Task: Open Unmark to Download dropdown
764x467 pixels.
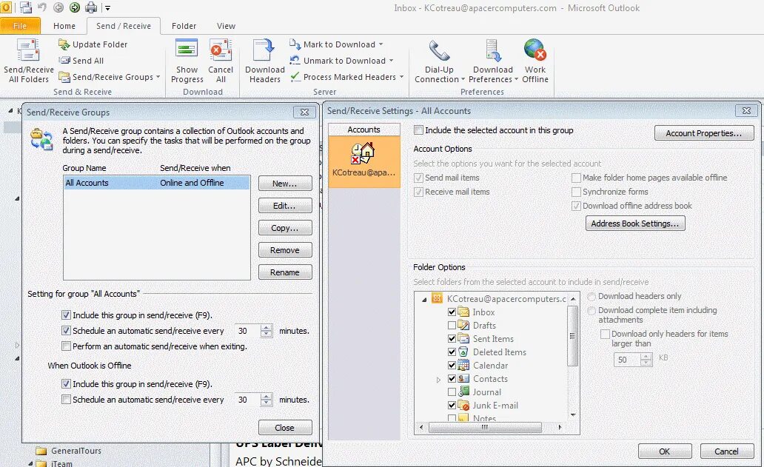Action: pos(391,61)
